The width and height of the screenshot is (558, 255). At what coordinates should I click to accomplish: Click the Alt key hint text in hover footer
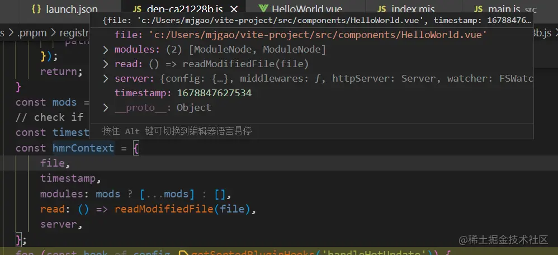(177, 131)
